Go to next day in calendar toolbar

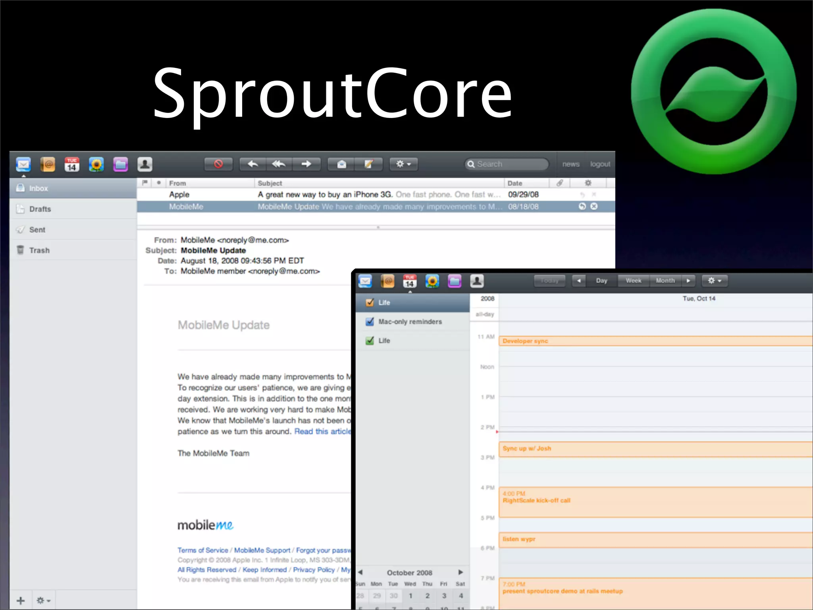(x=688, y=281)
